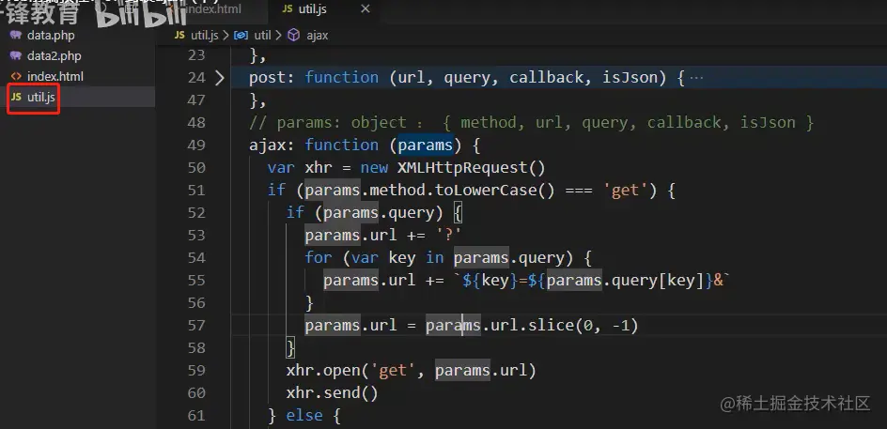887x429 pixels.
Task: Select util.js in the file explorer
Action: tap(40, 98)
